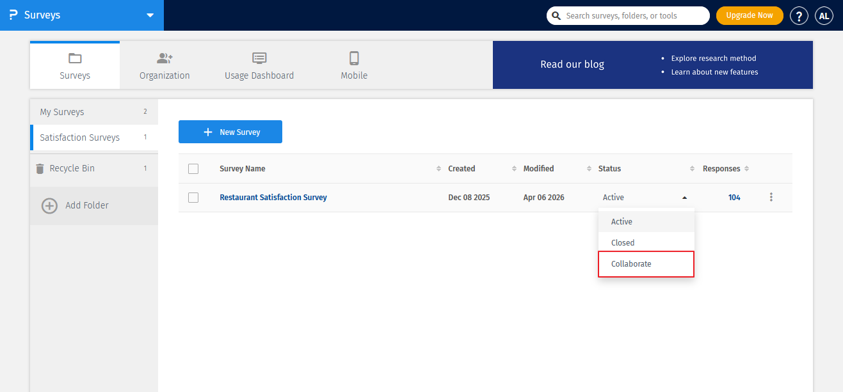
Task: Open the help question mark icon
Action: point(799,16)
